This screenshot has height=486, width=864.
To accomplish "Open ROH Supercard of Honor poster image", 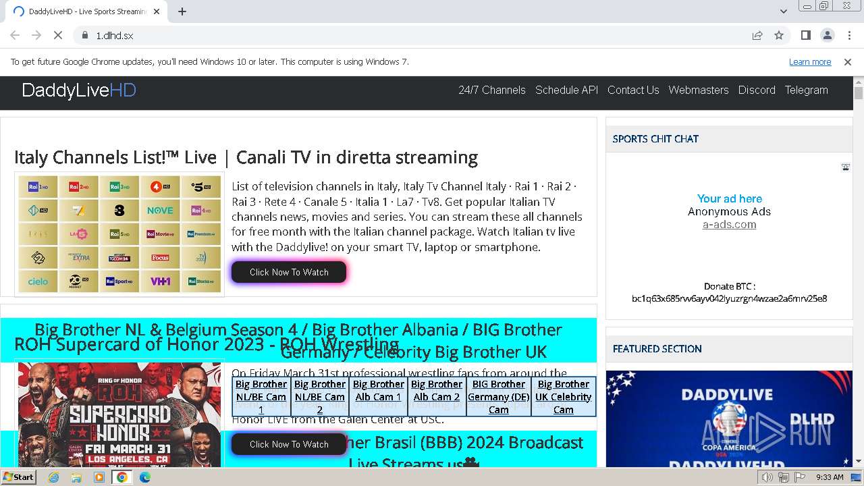I will pos(119,414).
